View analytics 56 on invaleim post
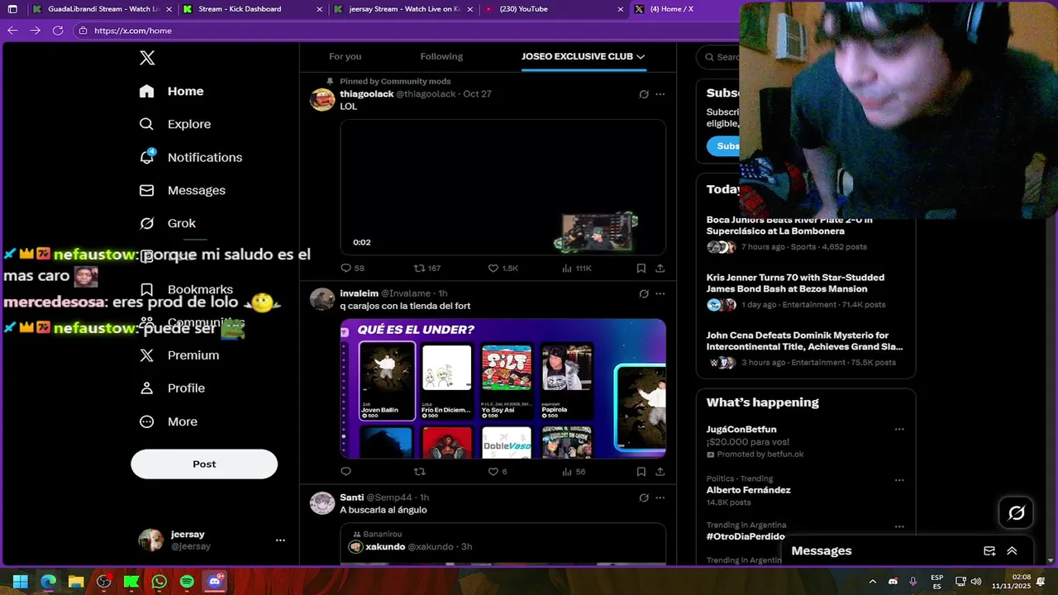Image resolution: width=1058 pixels, height=595 pixels. pos(574,472)
